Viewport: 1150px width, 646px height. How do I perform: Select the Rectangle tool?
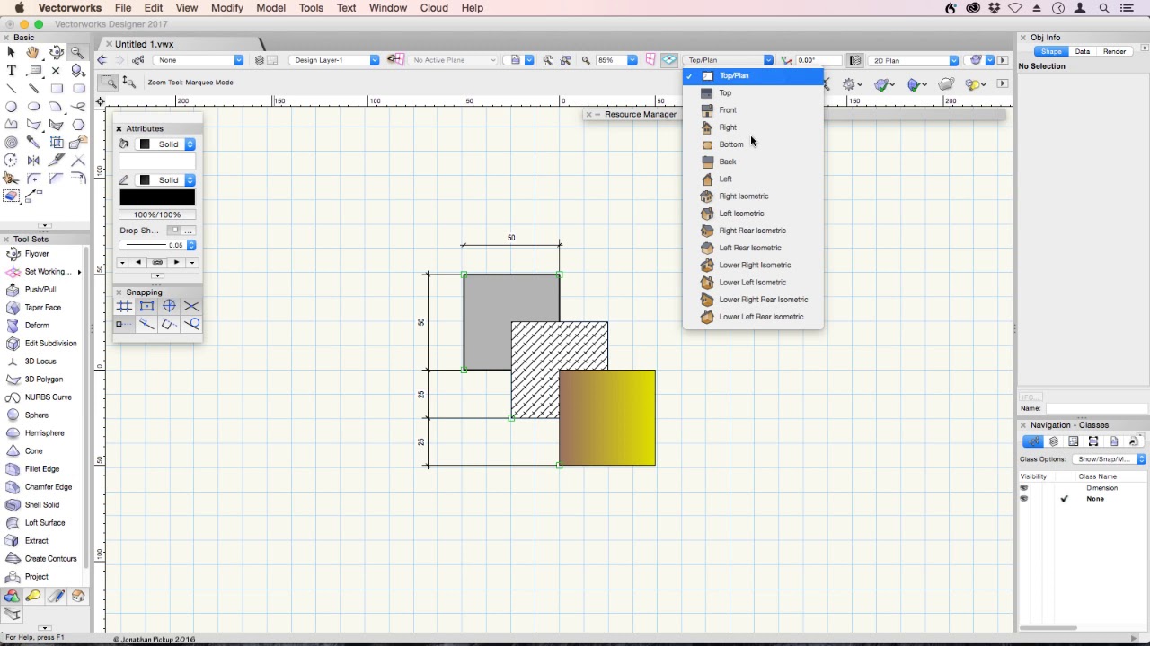(56, 88)
